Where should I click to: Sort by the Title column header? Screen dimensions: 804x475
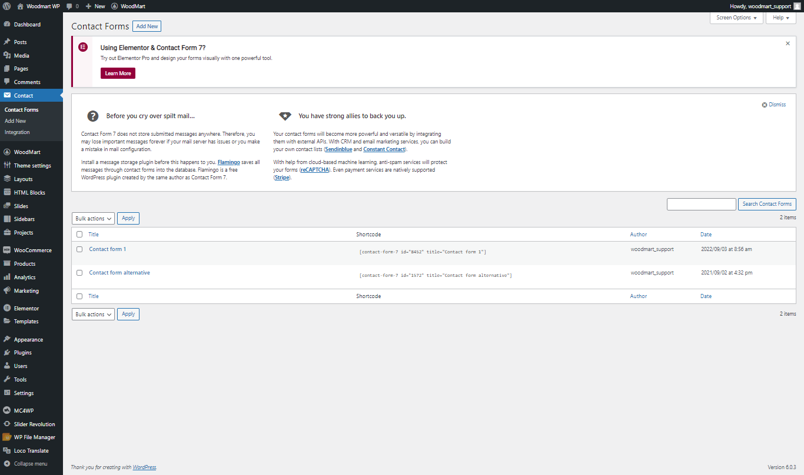[x=94, y=235]
